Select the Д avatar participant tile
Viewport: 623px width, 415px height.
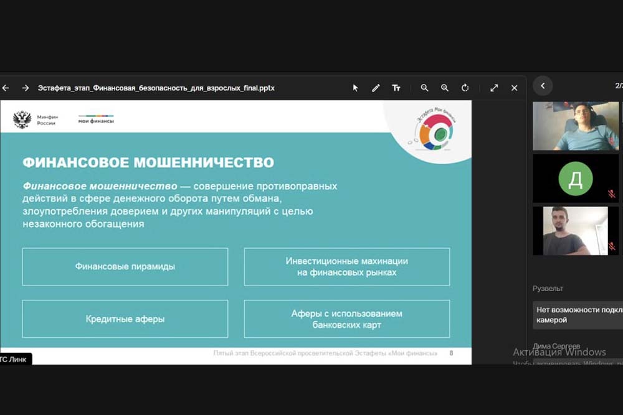pyautogui.click(x=575, y=179)
